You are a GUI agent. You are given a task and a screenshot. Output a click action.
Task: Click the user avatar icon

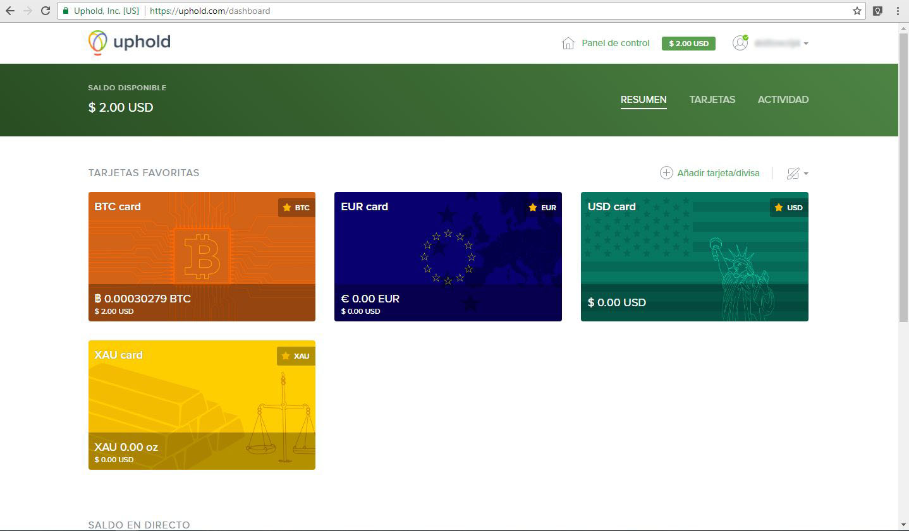(x=740, y=42)
